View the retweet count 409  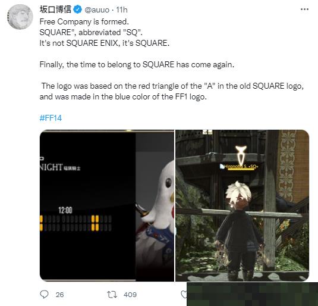tap(130, 295)
